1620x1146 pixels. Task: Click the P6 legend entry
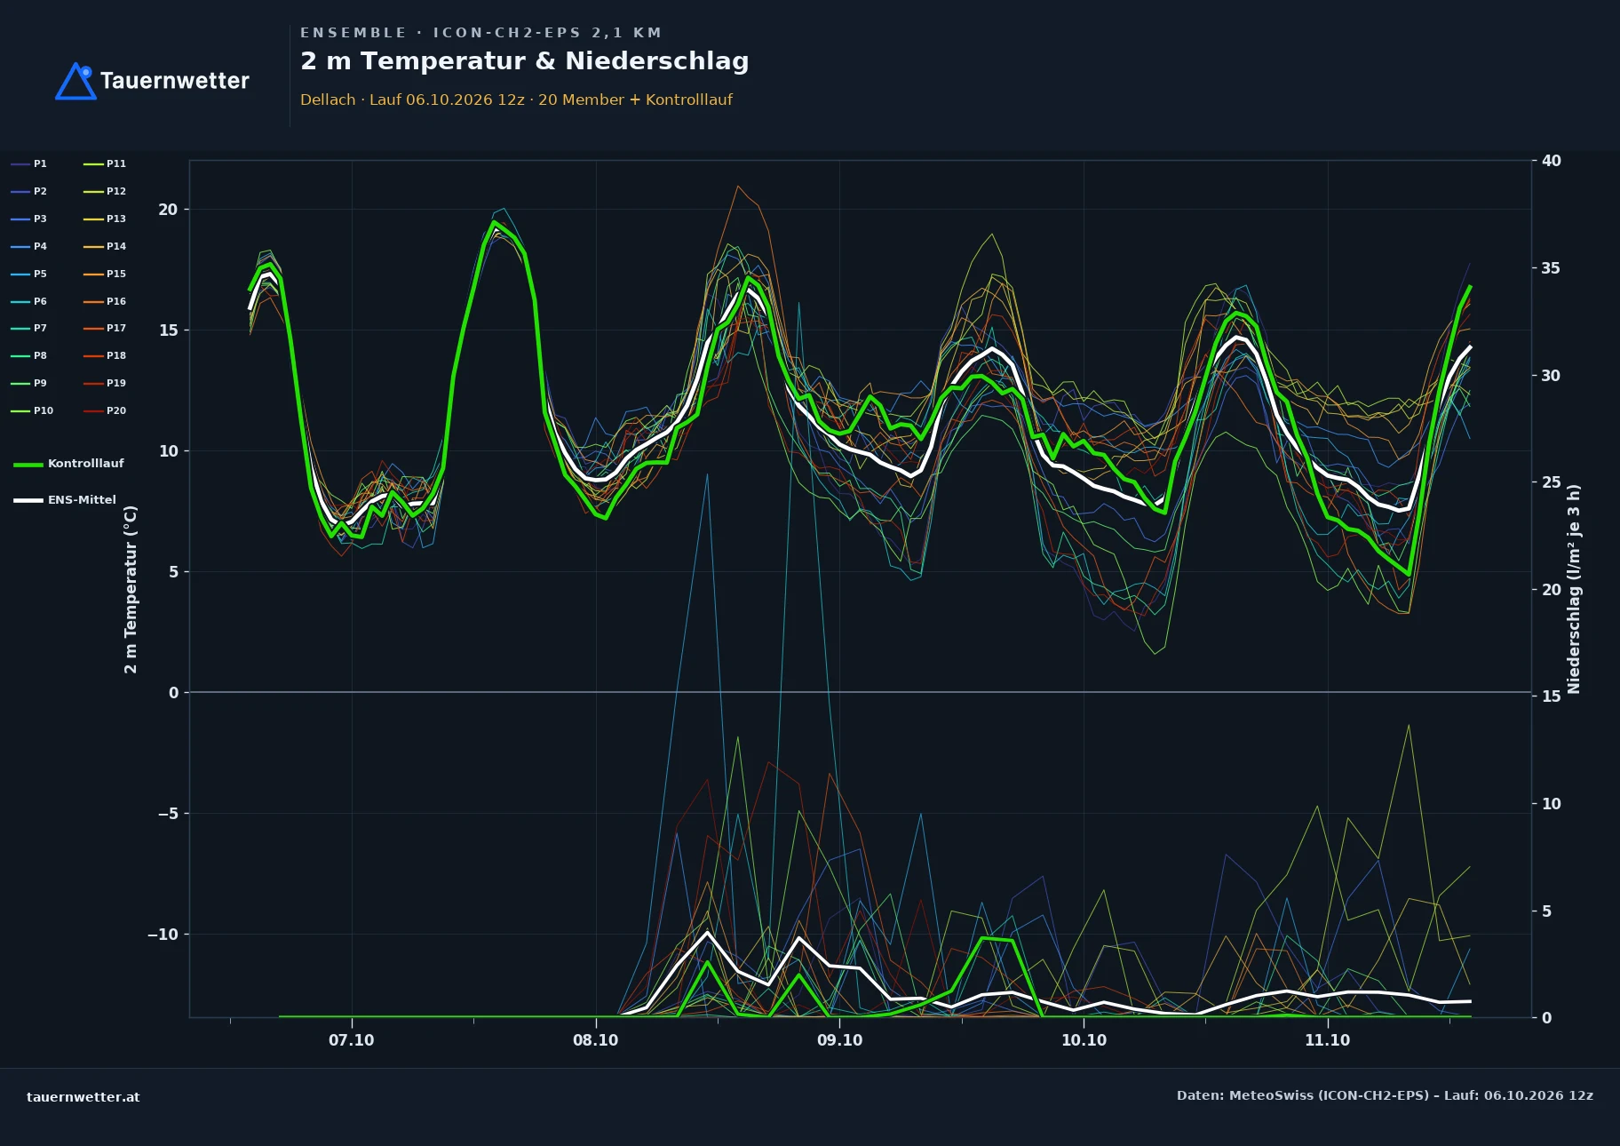[29, 302]
